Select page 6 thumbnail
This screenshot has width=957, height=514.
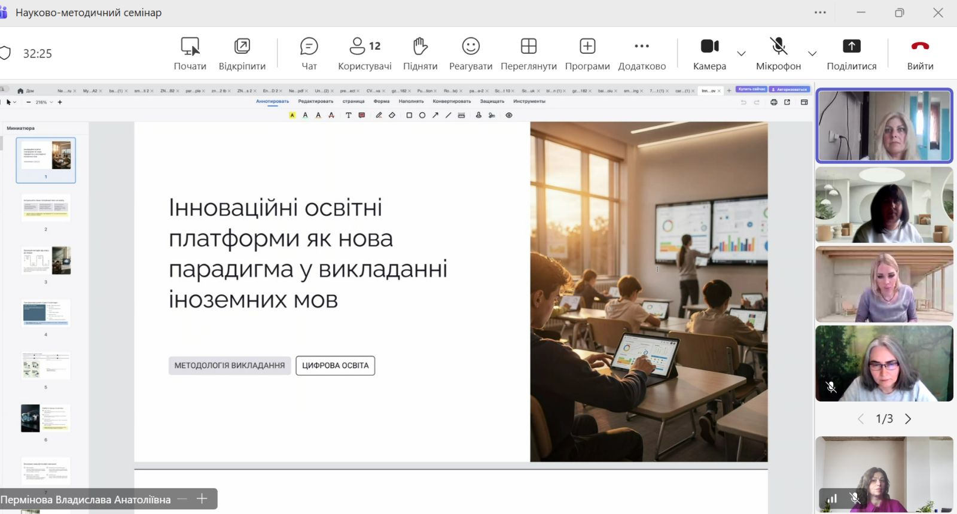tap(46, 418)
